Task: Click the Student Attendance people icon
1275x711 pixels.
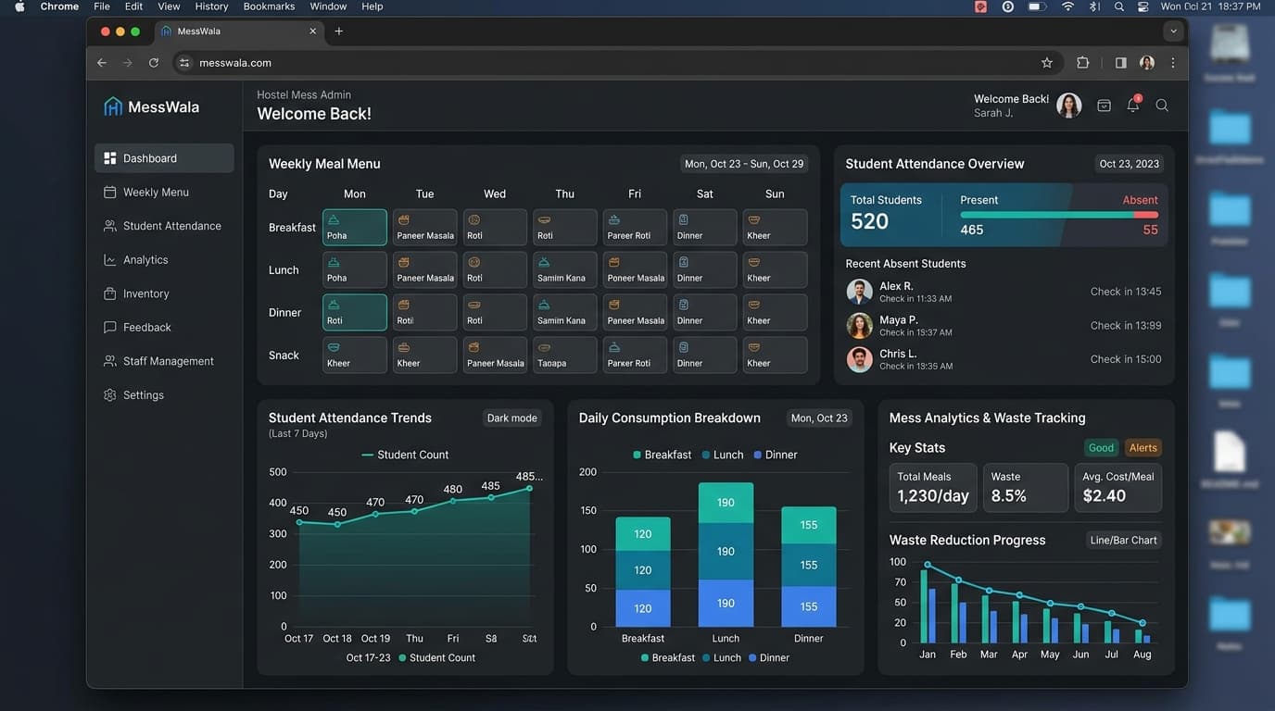Action: pyautogui.click(x=110, y=226)
